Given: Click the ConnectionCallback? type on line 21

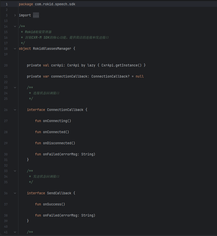Looking at the screenshot, I should click(x=110, y=77).
